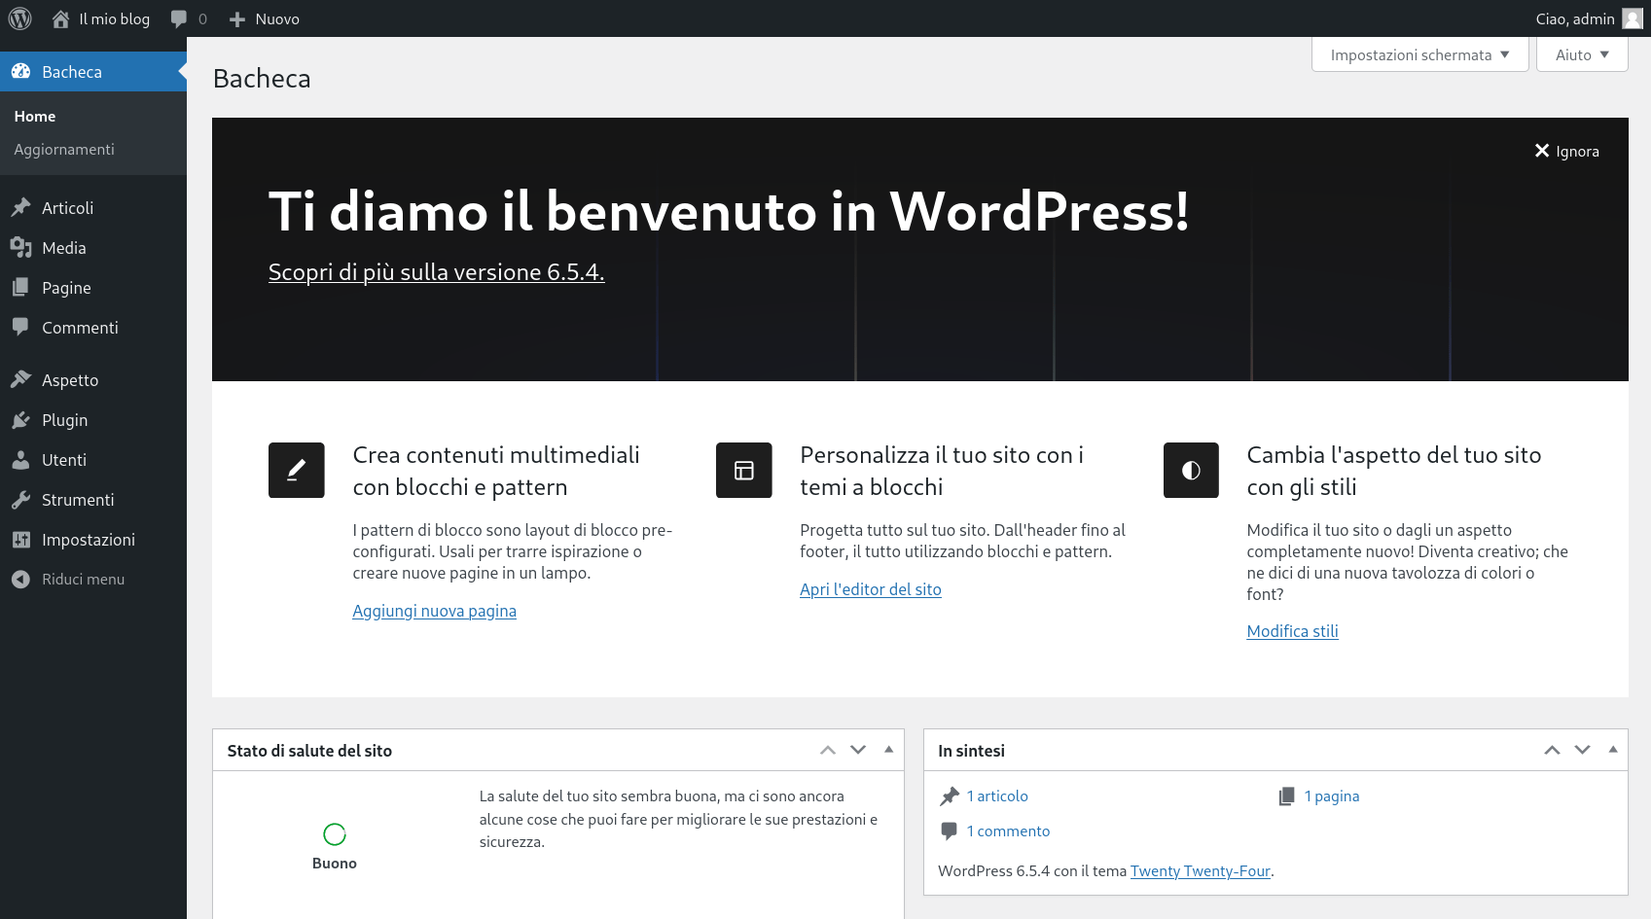
Task: Click the comment icon beside 1 commento
Action: [x=950, y=831]
